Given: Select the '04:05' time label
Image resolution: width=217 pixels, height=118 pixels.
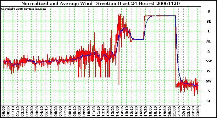Looking at the screenshot, I should pos(36,111).
